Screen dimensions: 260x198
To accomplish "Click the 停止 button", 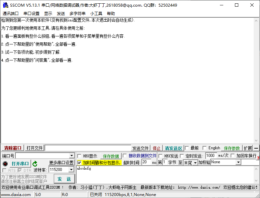I will pos(156,148).
